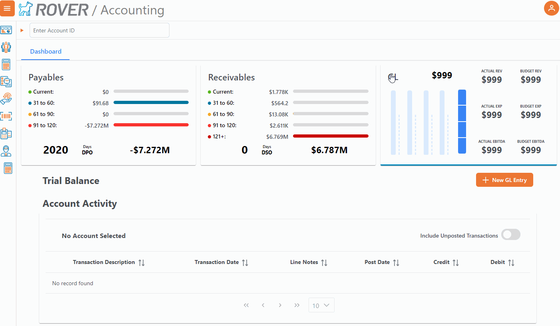Click the clock scheduling icon in sidebar
This screenshot has height=326, width=560.
6,82
